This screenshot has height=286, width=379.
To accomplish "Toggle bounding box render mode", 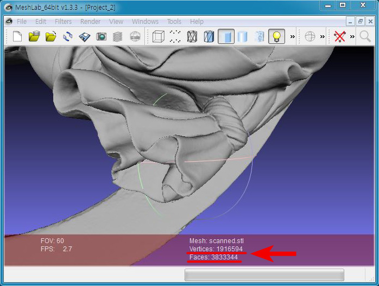I will click(158, 36).
